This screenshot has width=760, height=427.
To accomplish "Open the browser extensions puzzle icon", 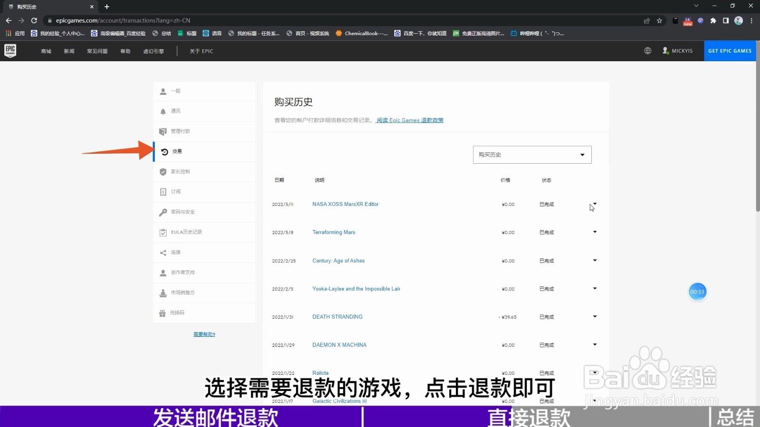I will 713,20.
